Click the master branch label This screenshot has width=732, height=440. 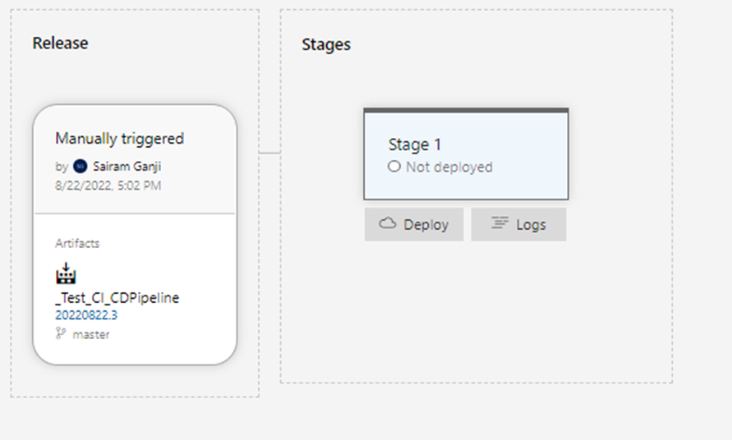coord(91,335)
